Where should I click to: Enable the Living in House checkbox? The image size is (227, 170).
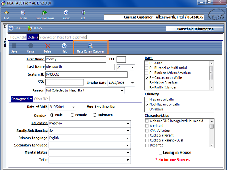(160, 153)
